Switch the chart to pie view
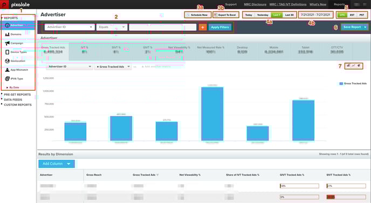 (359, 66)
